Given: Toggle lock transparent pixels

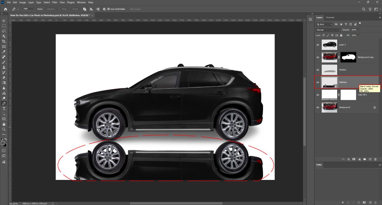Looking at the screenshot, I should (x=323, y=35).
